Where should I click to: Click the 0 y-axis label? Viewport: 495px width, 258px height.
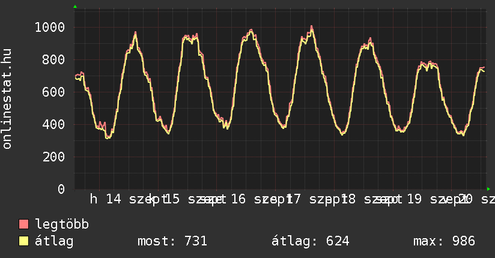coord(61,189)
